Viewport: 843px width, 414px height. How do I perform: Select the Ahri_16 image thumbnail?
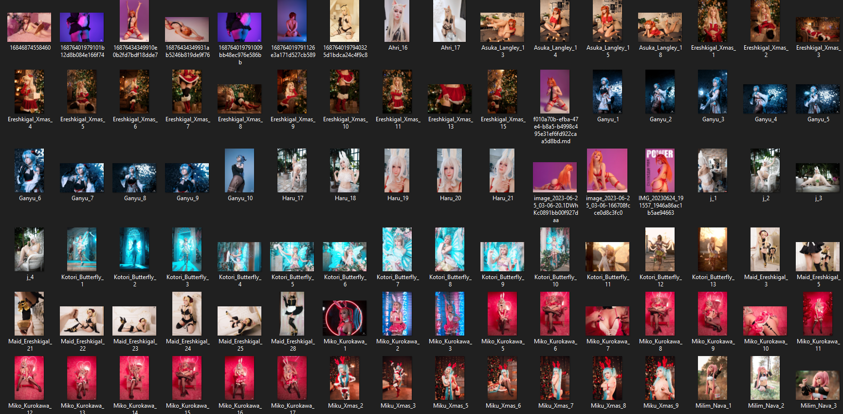(398, 21)
